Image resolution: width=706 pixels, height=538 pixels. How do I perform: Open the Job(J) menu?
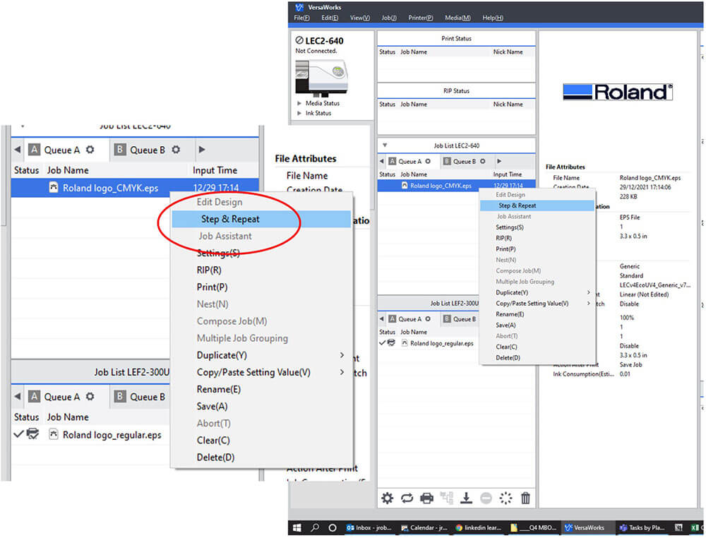coord(389,18)
